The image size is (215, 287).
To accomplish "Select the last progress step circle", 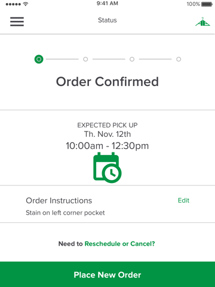I will coord(179,59).
